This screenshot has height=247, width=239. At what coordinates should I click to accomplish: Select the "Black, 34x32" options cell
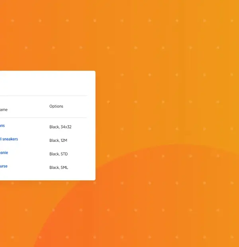(x=60, y=127)
